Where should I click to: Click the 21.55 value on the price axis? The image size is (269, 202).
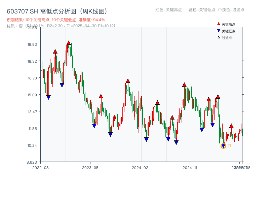[x=33, y=29]
